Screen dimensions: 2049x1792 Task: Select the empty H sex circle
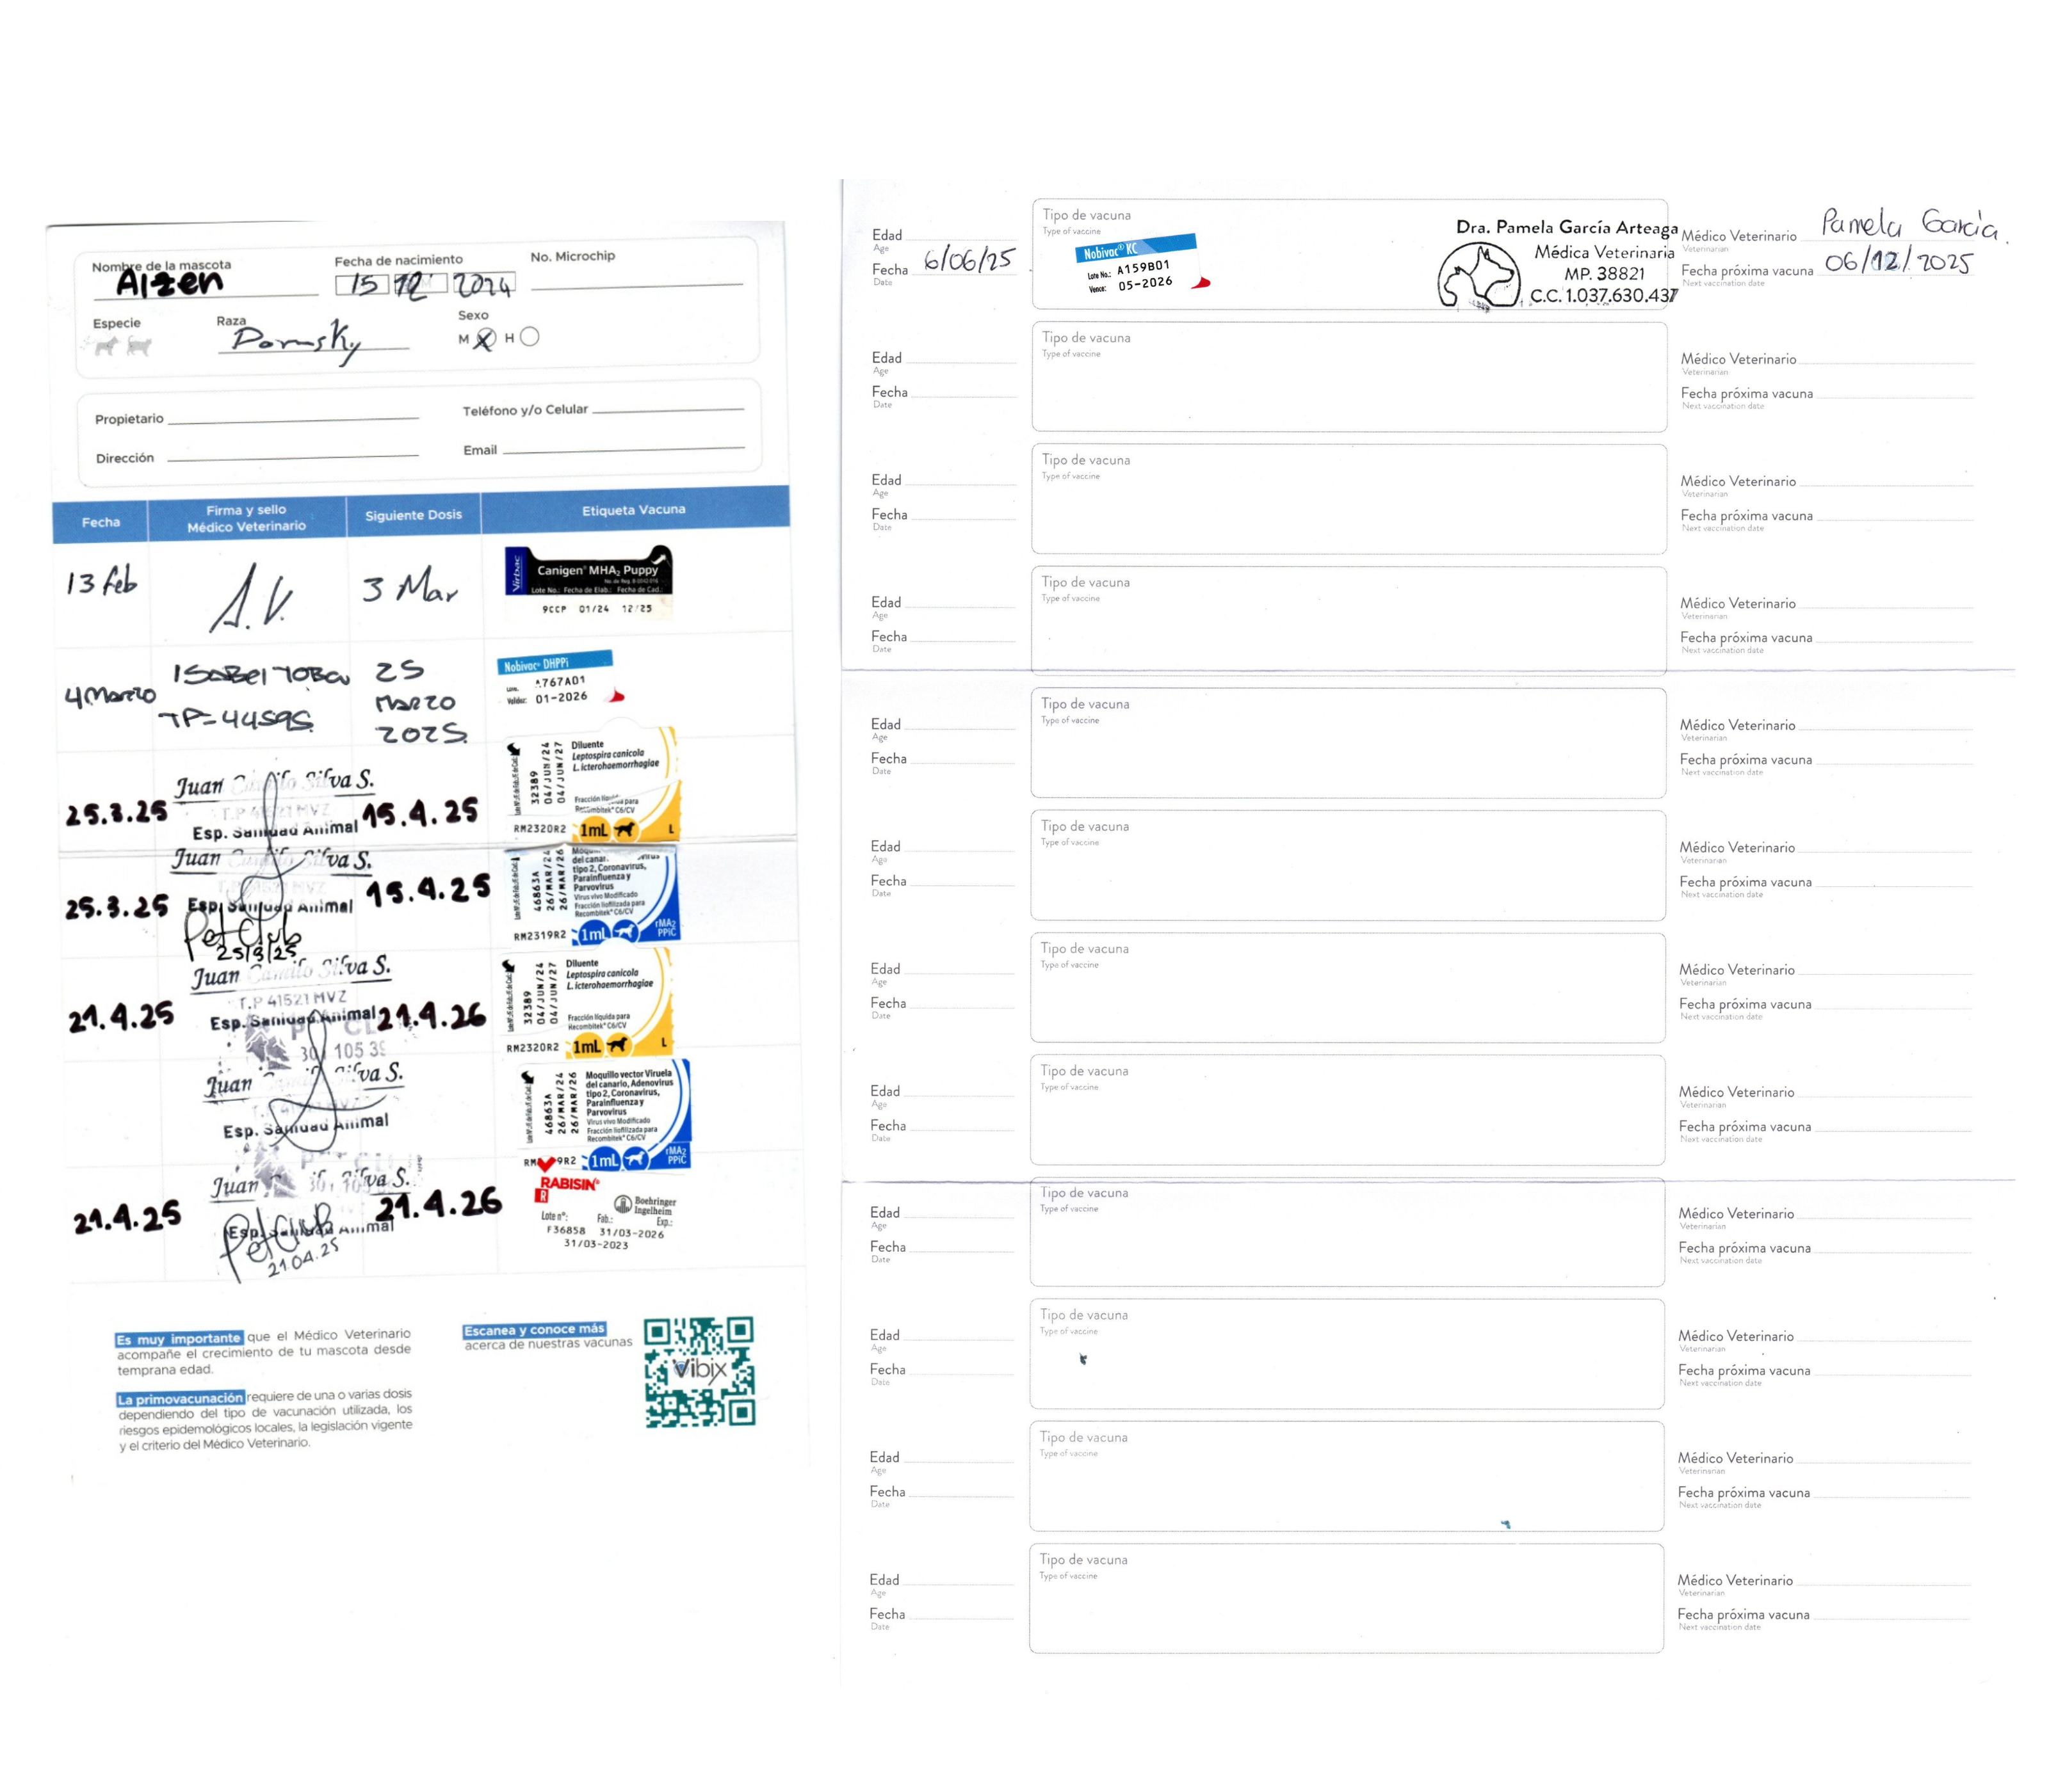(530, 337)
